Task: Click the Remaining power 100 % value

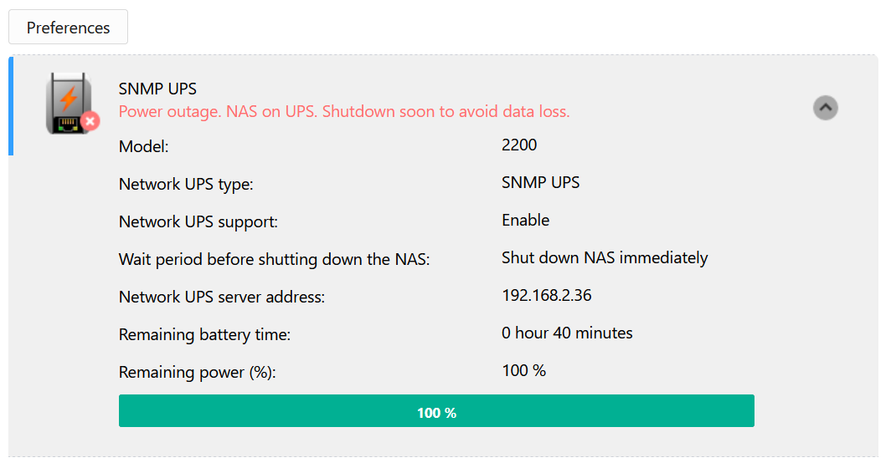Action: (x=524, y=371)
